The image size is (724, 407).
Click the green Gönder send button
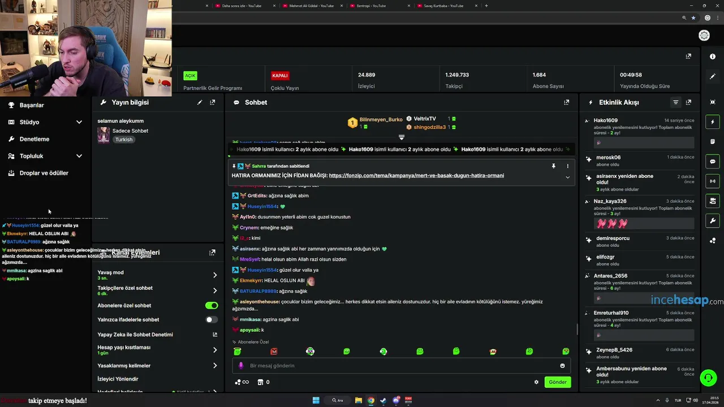point(557,382)
